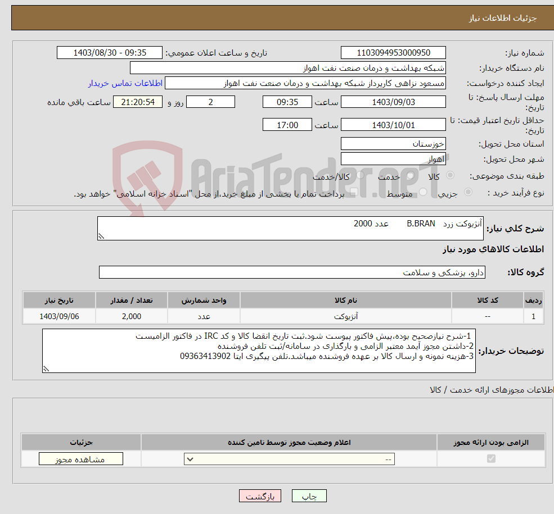The image size is (554, 514).
Task: Select the متوسط purchase type radio
Action: [423, 192]
